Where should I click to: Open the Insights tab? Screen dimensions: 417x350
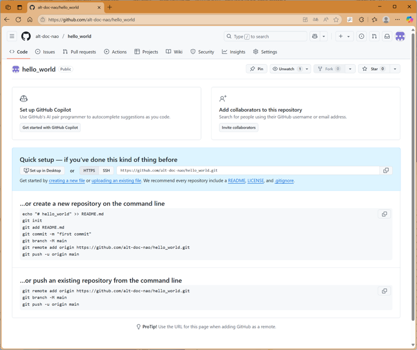pos(234,52)
